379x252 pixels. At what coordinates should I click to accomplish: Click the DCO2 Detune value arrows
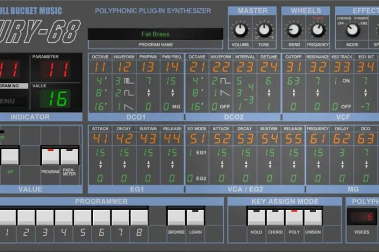[269, 93]
